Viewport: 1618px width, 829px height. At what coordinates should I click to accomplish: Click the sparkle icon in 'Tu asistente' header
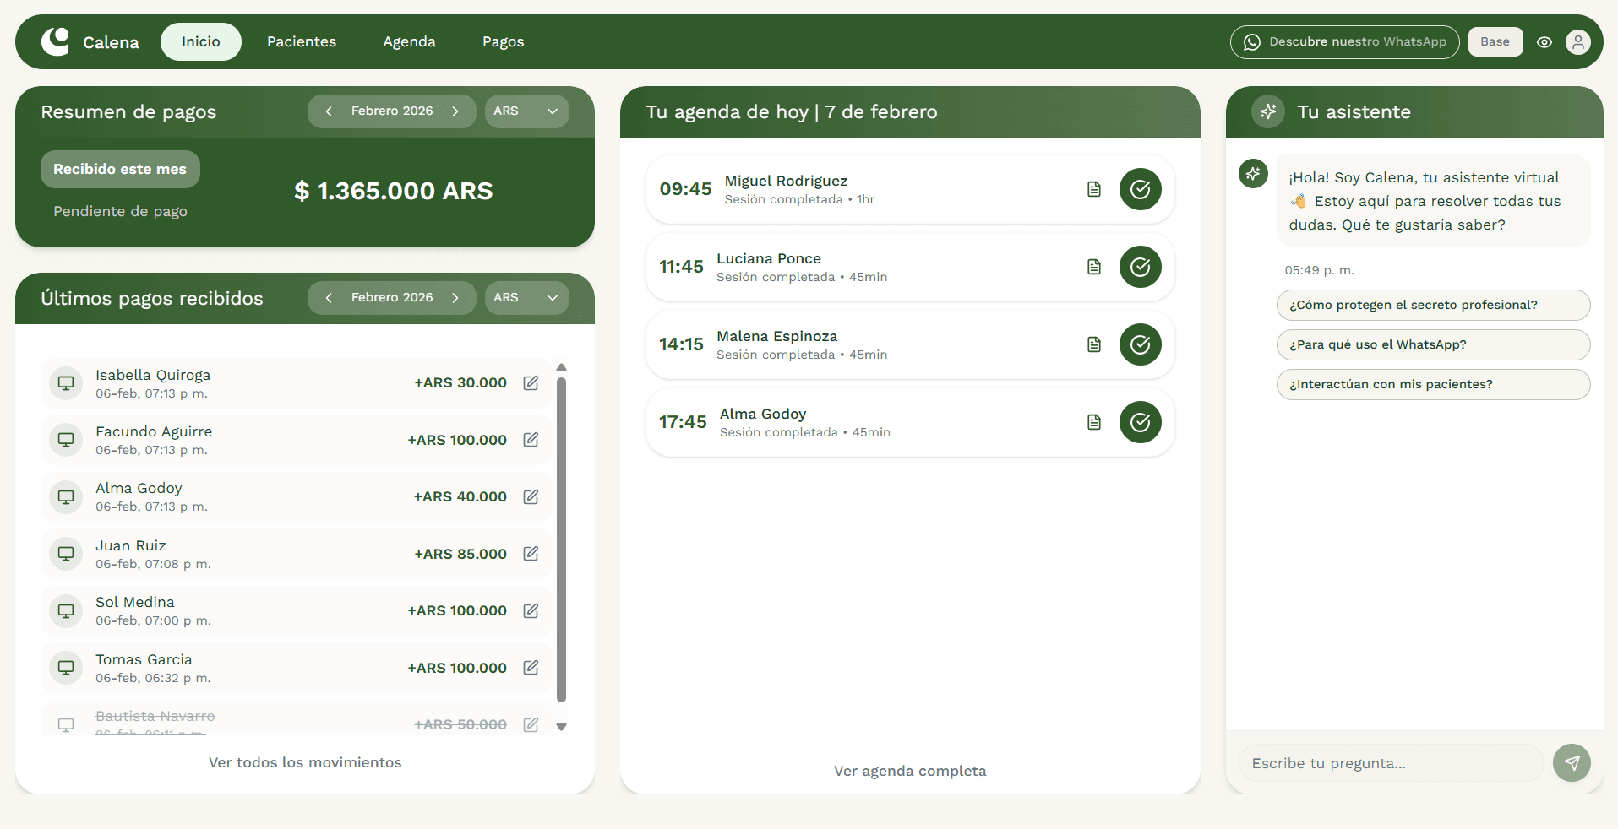tap(1268, 111)
